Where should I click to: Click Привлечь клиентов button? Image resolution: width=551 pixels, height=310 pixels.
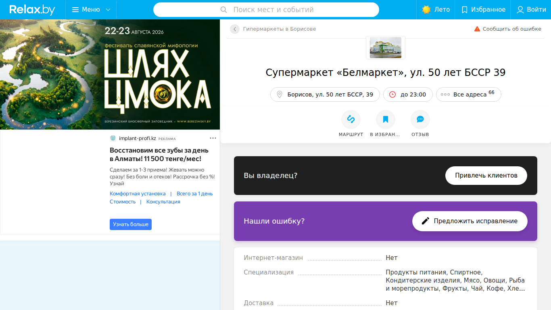click(x=486, y=176)
